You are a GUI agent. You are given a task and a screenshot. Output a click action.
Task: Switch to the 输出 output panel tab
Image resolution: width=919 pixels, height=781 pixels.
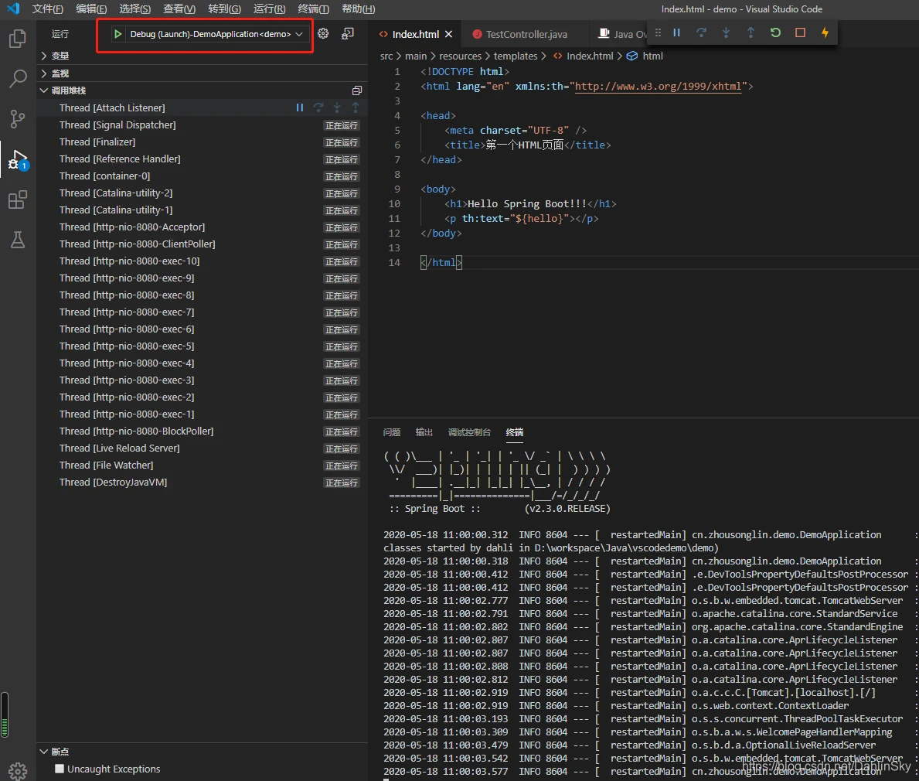tap(424, 432)
